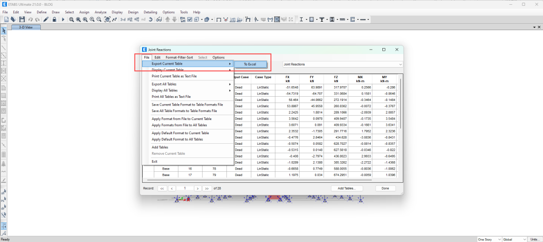Switch to 3-d view toolbar button

pyautogui.click(x=122, y=20)
